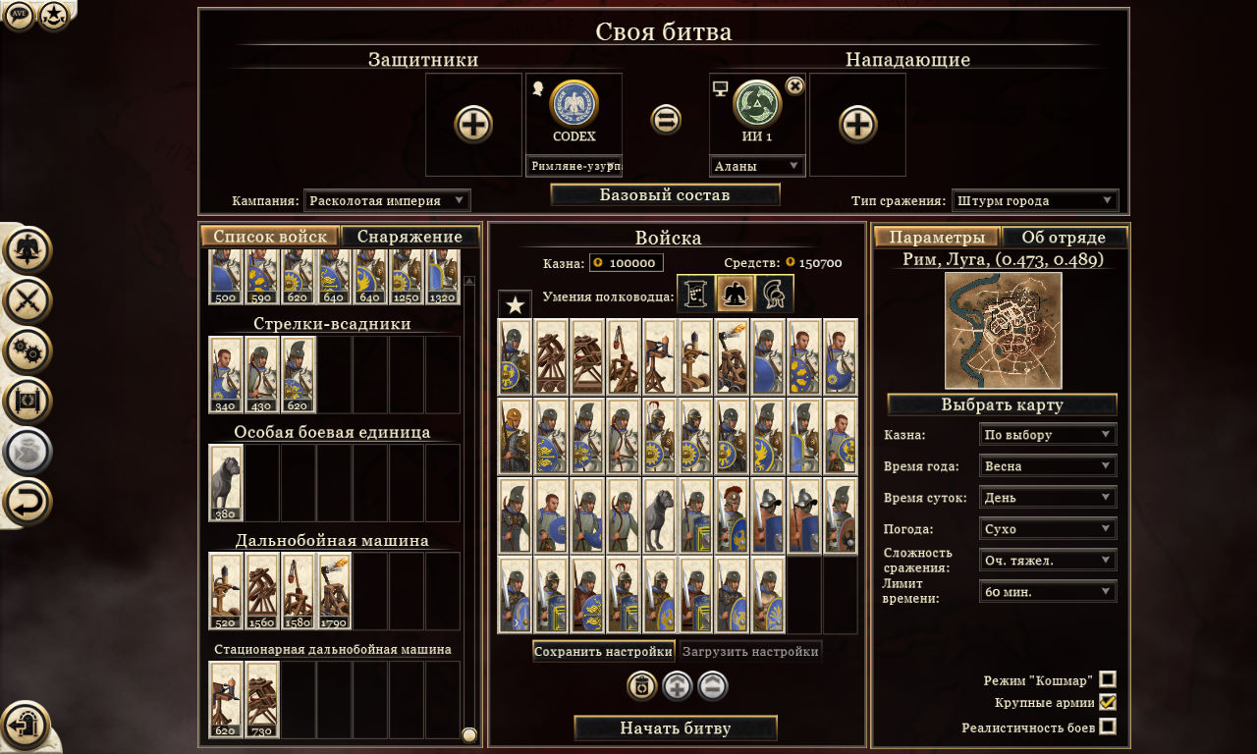Select the stationary machine priced 730
The height and width of the screenshot is (754, 1257).
click(262, 699)
